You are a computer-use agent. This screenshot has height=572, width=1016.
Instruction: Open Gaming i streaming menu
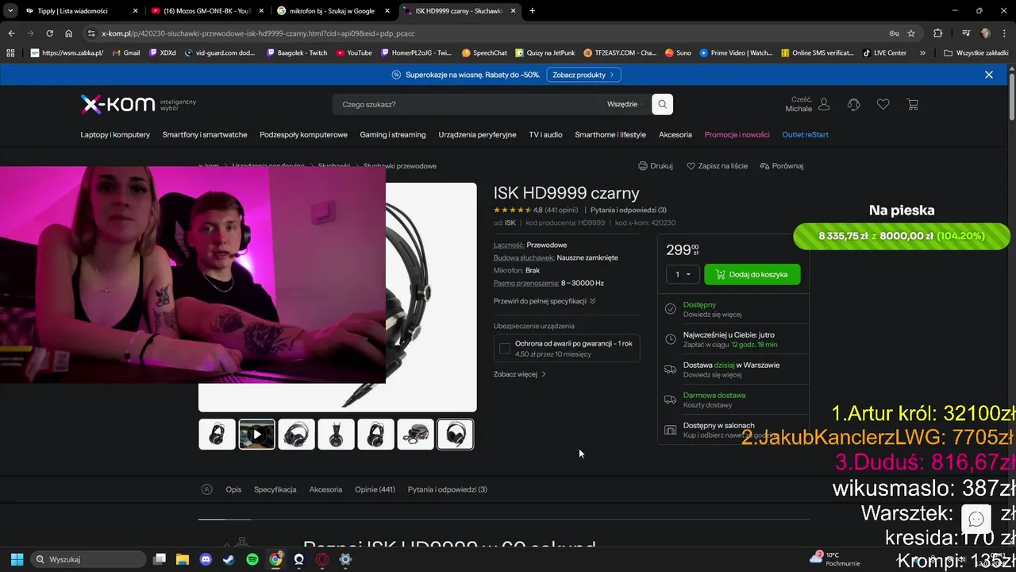(393, 134)
